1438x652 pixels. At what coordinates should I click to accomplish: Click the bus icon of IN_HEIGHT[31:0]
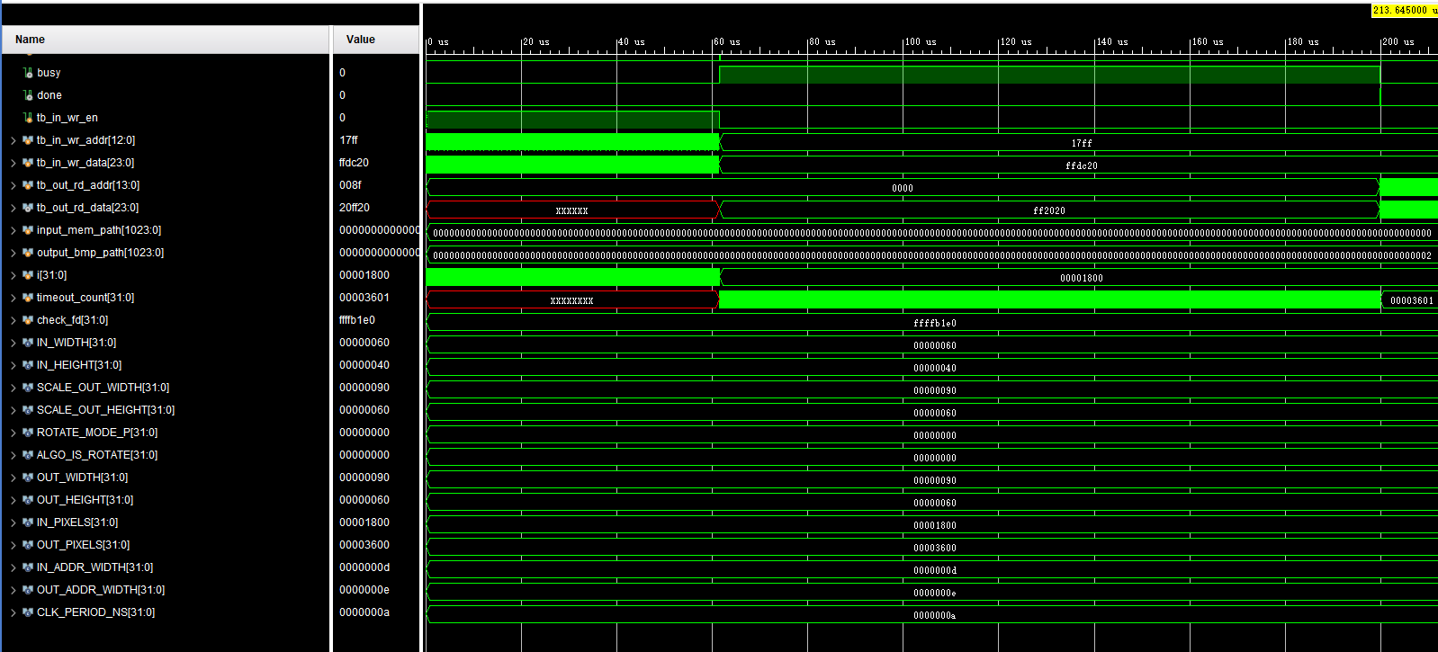pyautogui.click(x=28, y=365)
